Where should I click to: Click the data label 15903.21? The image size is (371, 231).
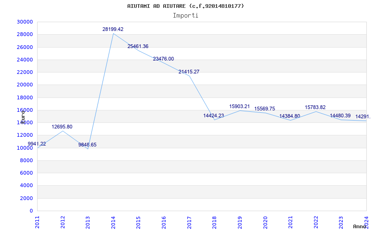(x=239, y=107)
